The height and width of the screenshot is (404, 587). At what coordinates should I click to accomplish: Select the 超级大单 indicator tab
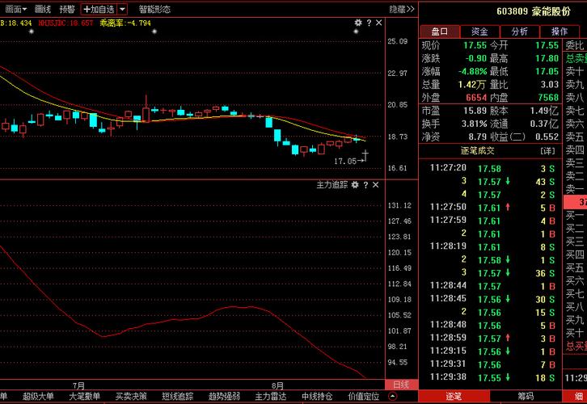click(38, 397)
